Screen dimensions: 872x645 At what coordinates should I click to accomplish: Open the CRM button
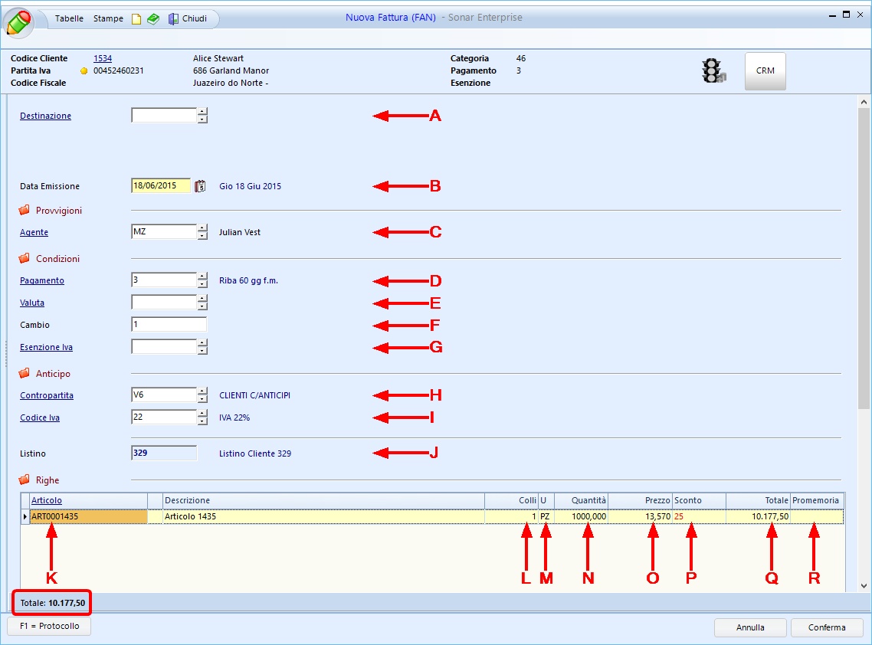[765, 71]
